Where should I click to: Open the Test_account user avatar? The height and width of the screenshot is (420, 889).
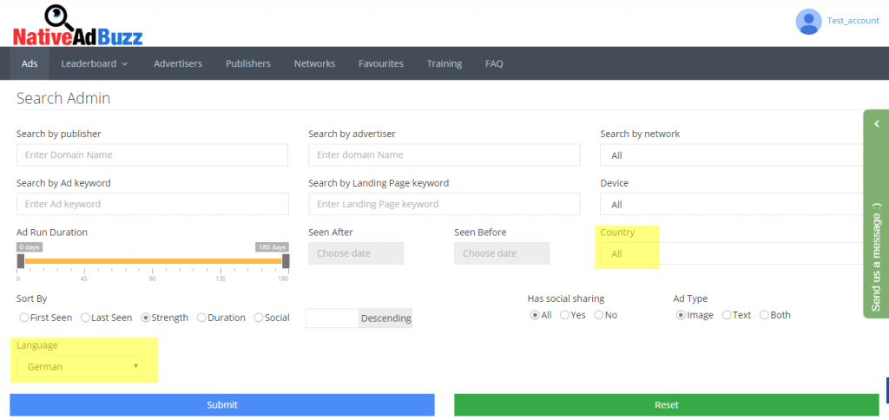point(808,22)
